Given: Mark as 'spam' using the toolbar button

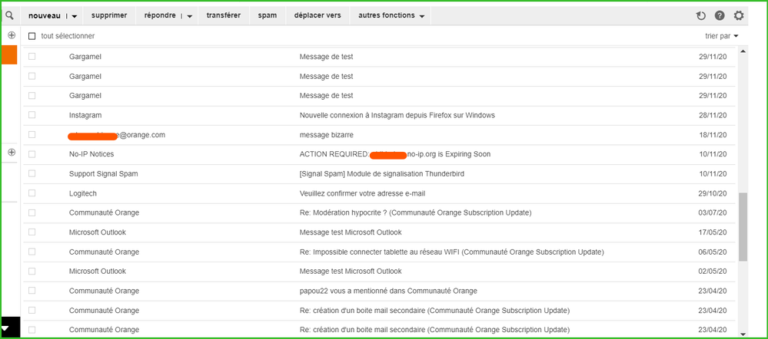Looking at the screenshot, I should tap(268, 15).
